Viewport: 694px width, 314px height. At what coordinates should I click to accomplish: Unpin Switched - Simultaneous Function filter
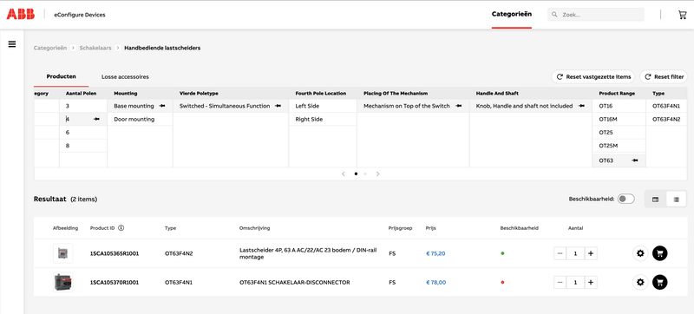278,106
